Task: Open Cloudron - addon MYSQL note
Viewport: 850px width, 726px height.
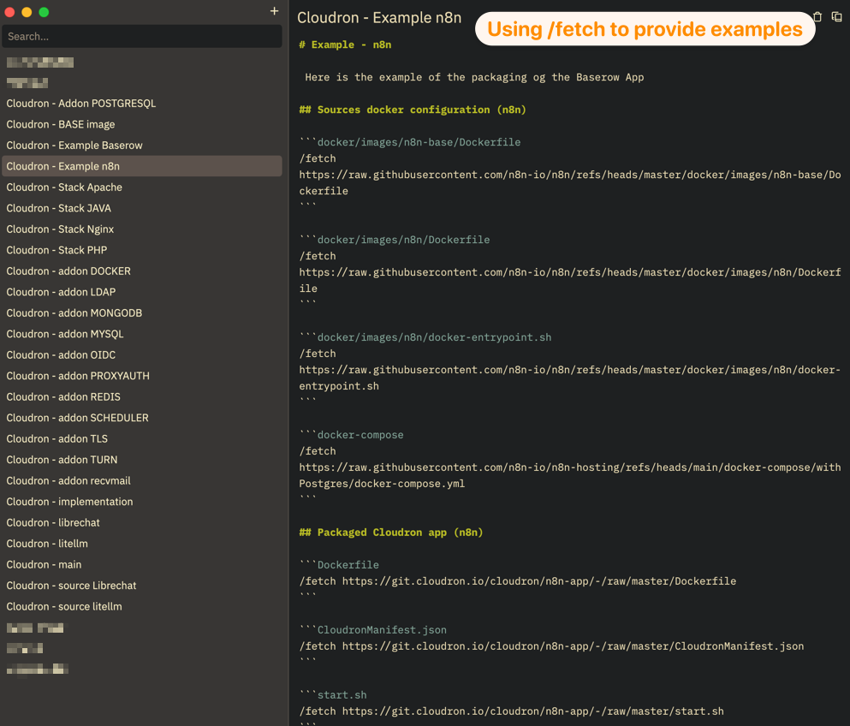Action: [x=142, y=334]
